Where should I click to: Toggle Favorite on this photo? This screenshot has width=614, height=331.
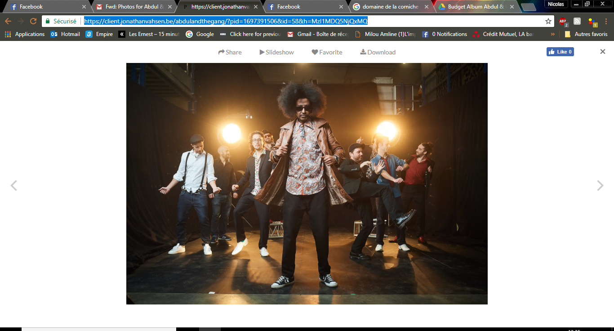tap(327, 52)
